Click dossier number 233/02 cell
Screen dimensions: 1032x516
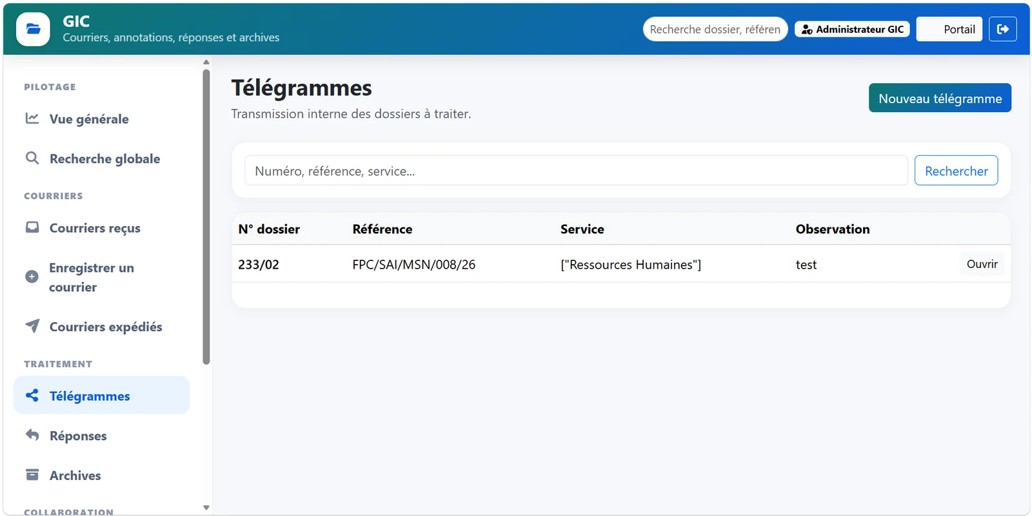[x=259, y=265]
